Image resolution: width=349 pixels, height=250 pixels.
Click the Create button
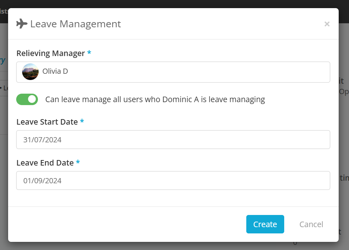pyautogui.click(x=265, y=224)
